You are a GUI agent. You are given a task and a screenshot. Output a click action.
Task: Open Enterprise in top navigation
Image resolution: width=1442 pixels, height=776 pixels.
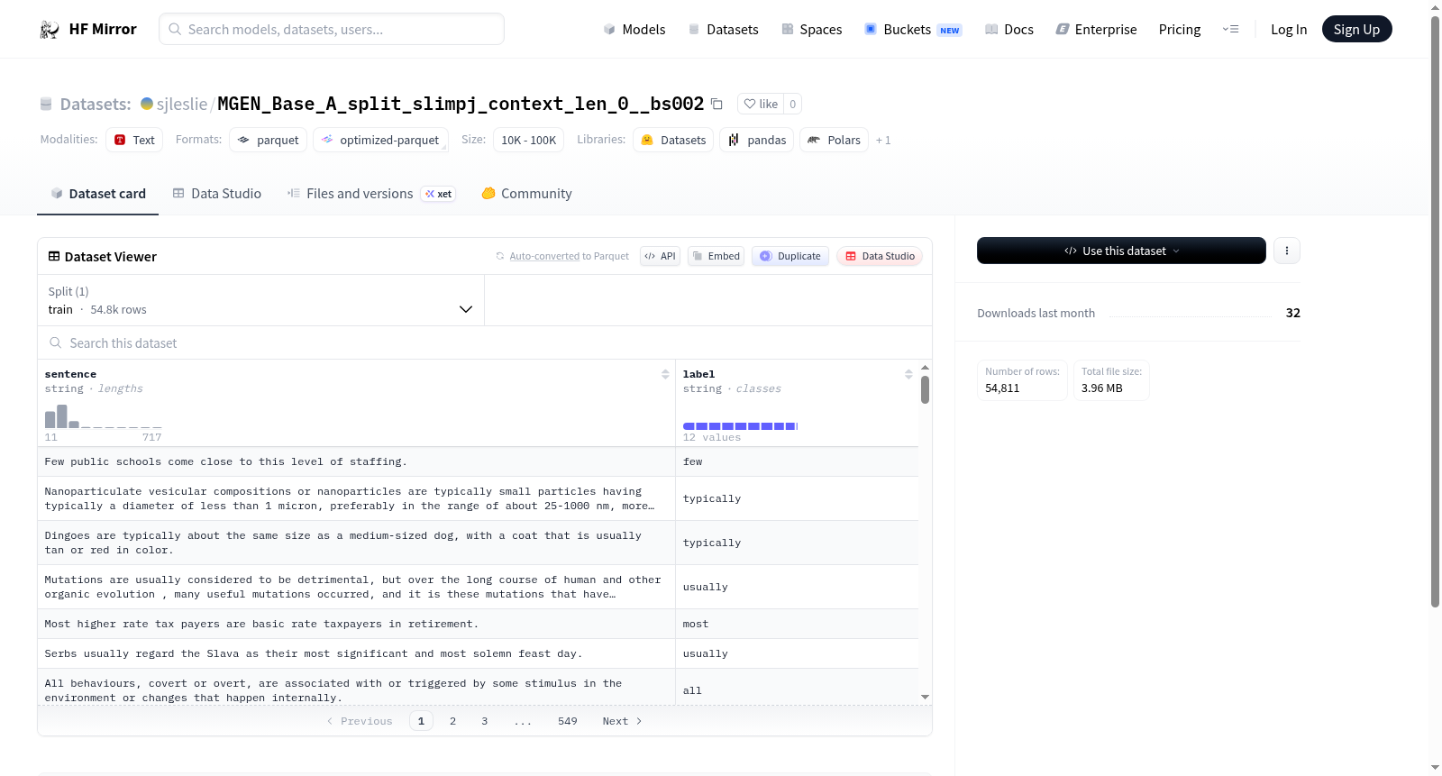pyautogui.click(x=1096, y=29)
